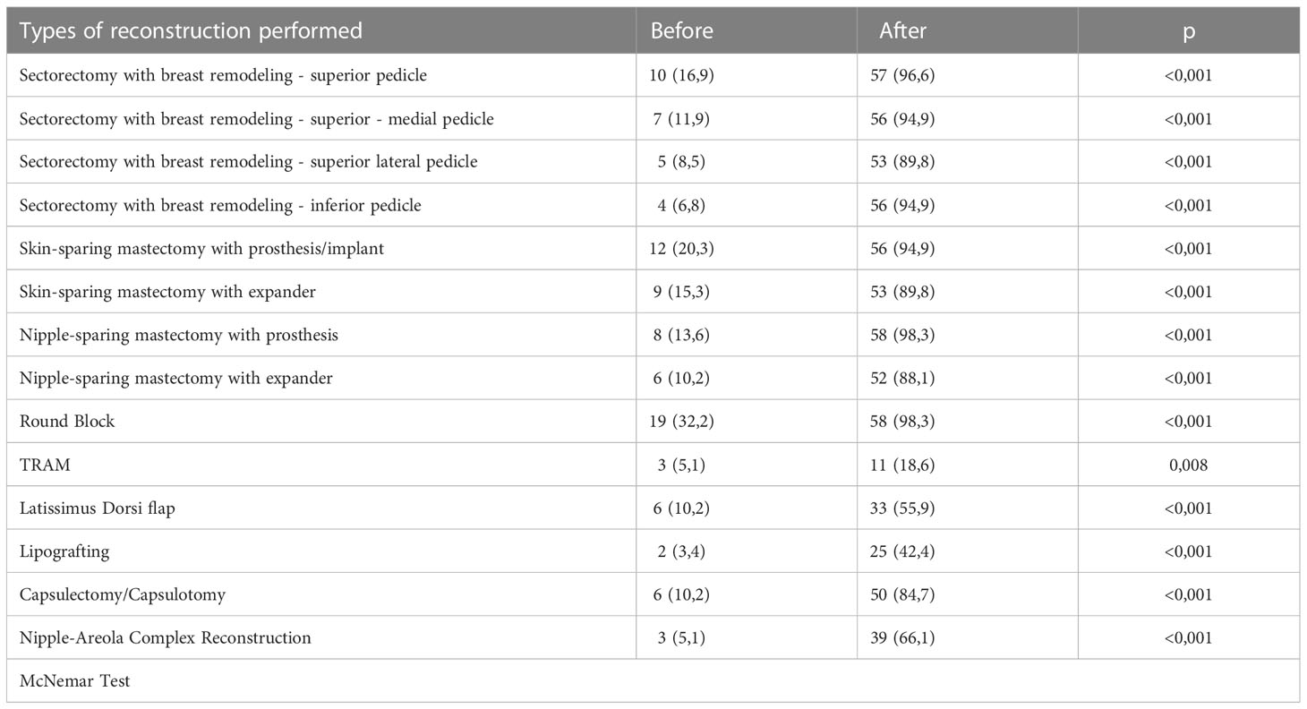Select the Lipografting row label

coord(64,551)
